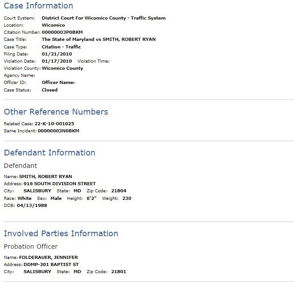
Task: Click the address DDMP-201 BAPTIST ST
Action: (x=51, y=265)
